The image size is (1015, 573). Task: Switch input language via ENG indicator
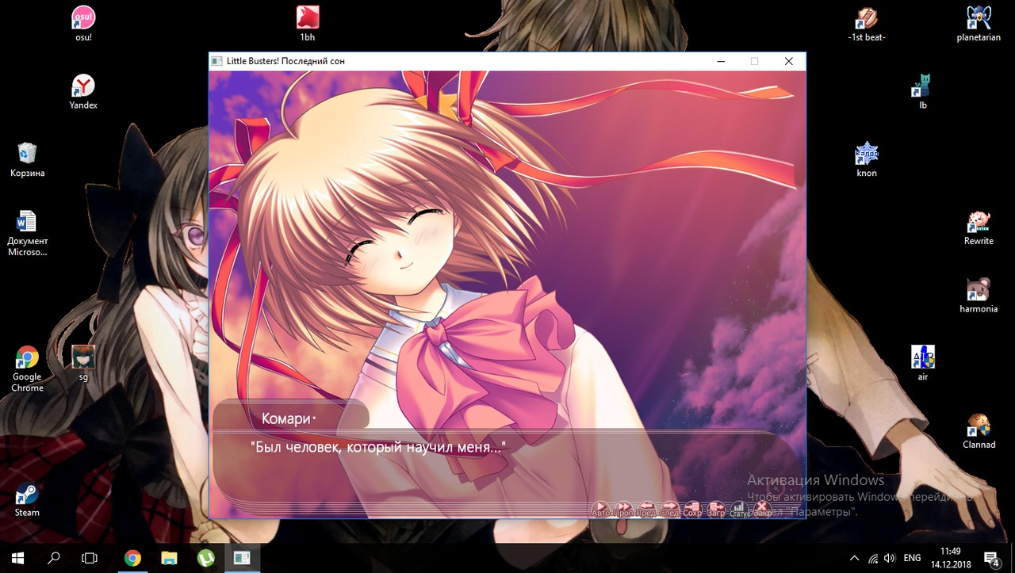point(912,558)
